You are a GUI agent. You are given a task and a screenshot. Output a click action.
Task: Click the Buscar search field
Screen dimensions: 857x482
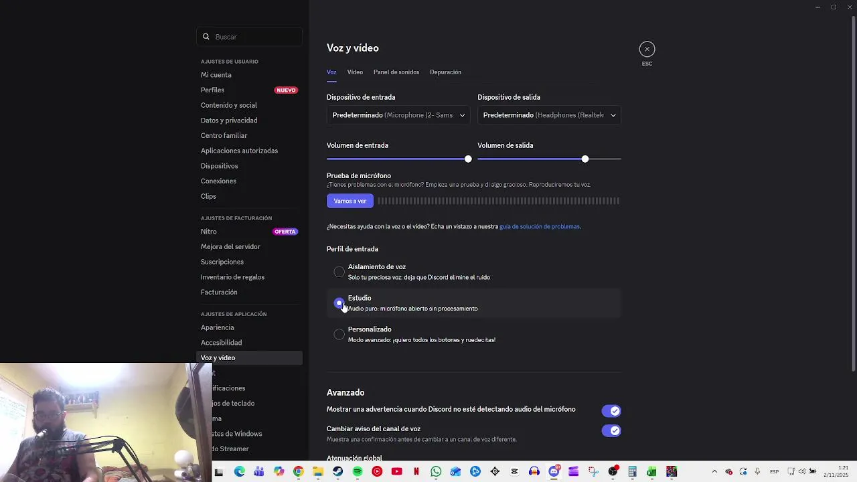[x=249, y=37]
